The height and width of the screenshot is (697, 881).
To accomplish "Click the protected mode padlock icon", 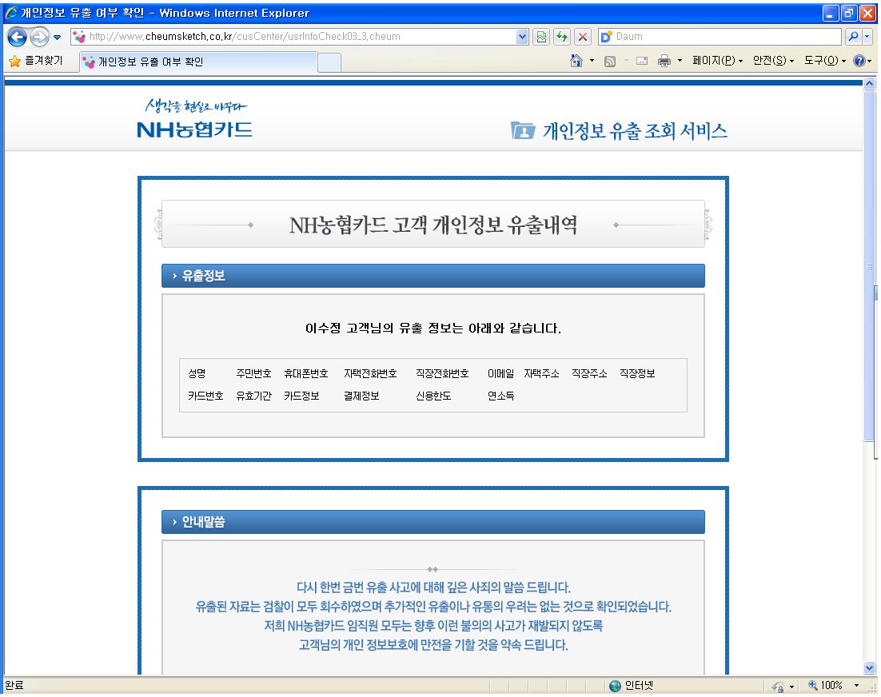I will coord(778,687).
